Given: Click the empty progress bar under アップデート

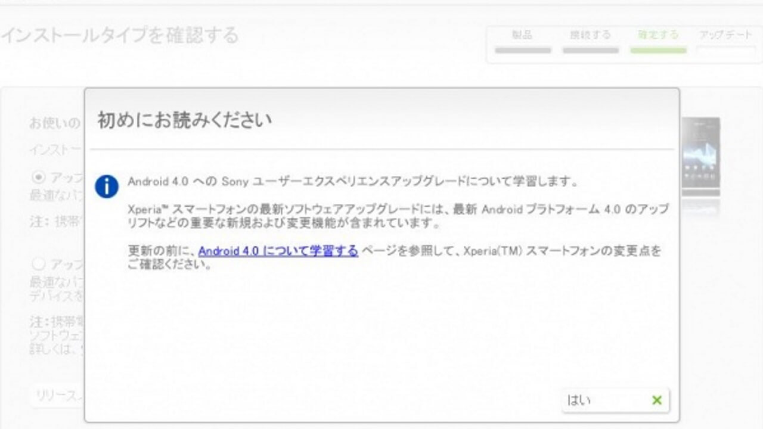Looking at the screenshot, I should tap(727, 51).
